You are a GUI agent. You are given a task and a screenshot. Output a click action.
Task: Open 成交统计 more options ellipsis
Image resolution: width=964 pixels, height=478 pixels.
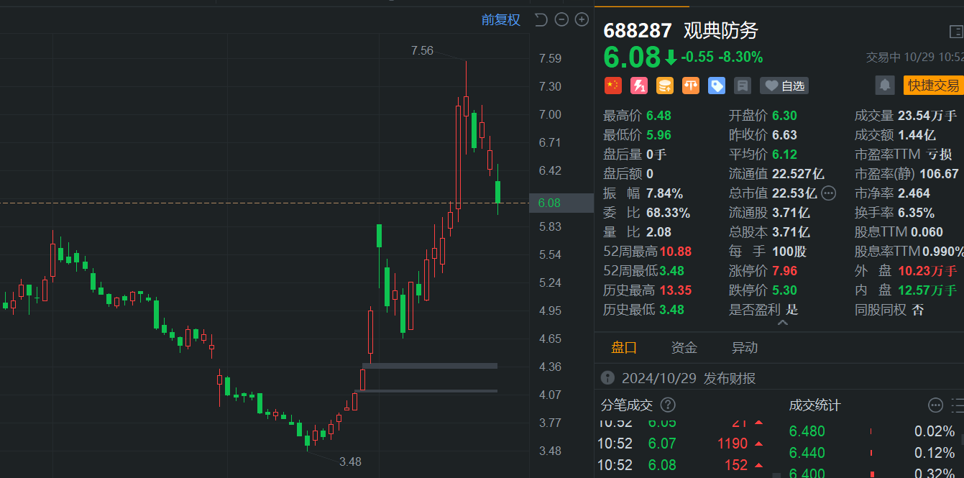click(935, 405)
